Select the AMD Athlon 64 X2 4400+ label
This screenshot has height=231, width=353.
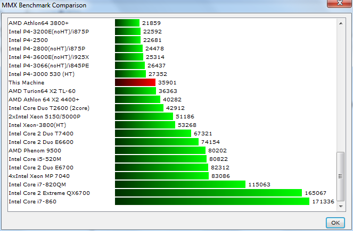click(x=44, y=100)
